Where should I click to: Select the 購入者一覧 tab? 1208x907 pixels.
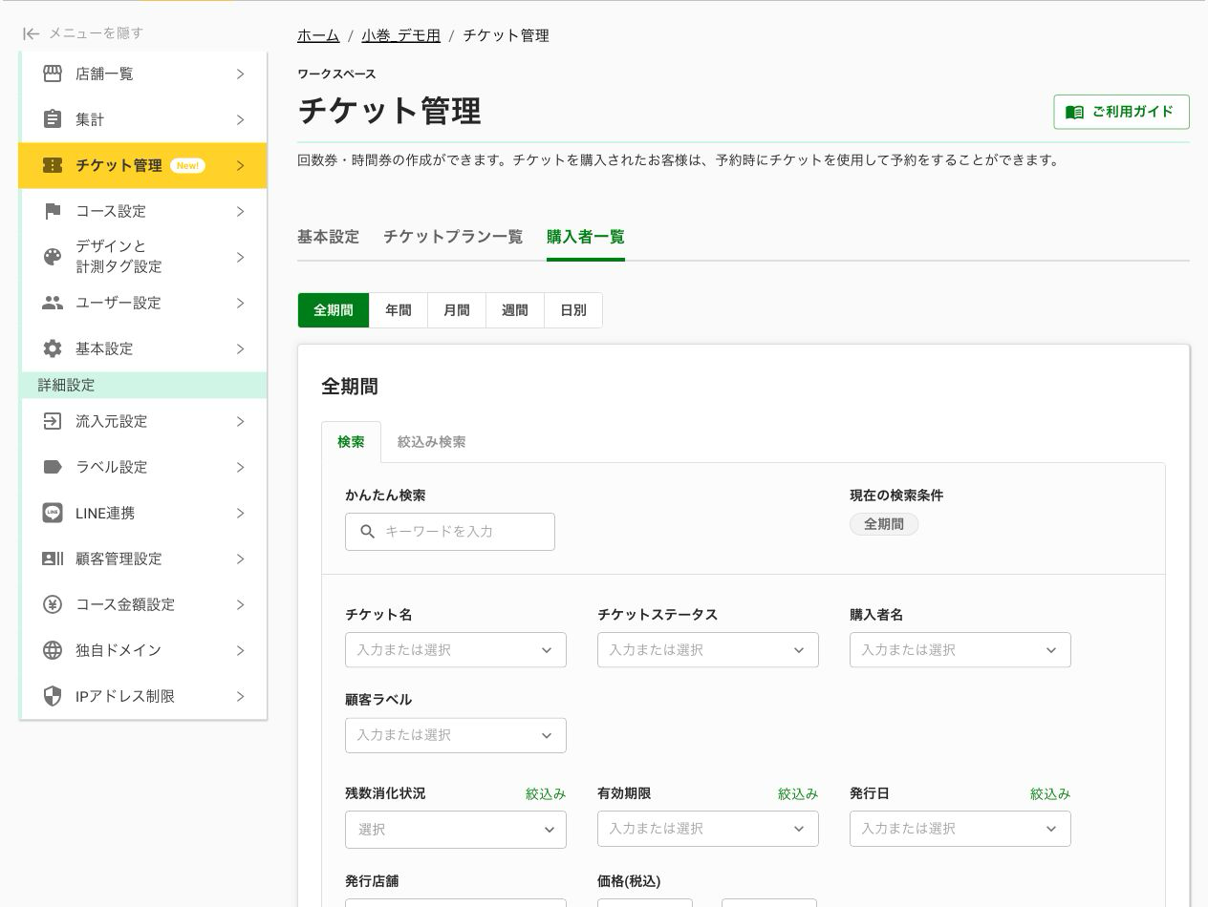tap(586, 237)
